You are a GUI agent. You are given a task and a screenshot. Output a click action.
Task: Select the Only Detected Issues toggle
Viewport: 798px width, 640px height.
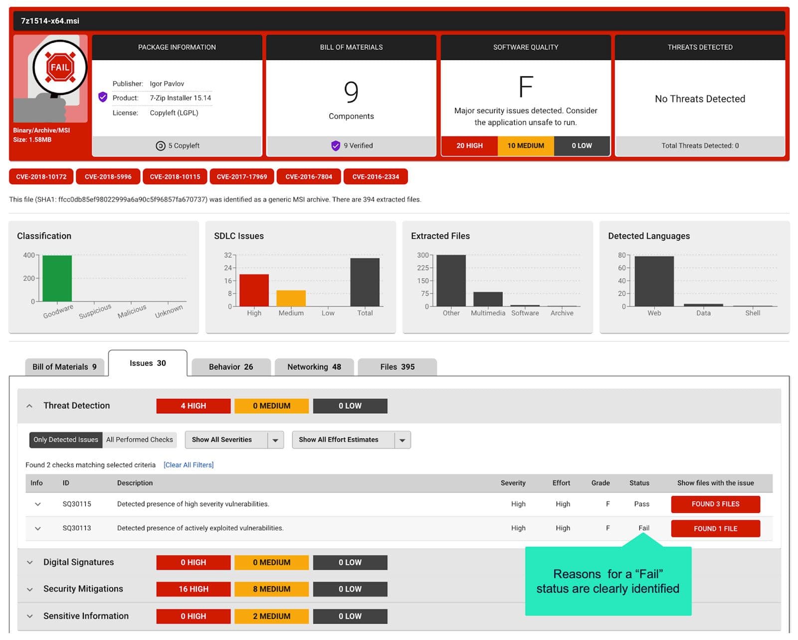tap(66, 440)
